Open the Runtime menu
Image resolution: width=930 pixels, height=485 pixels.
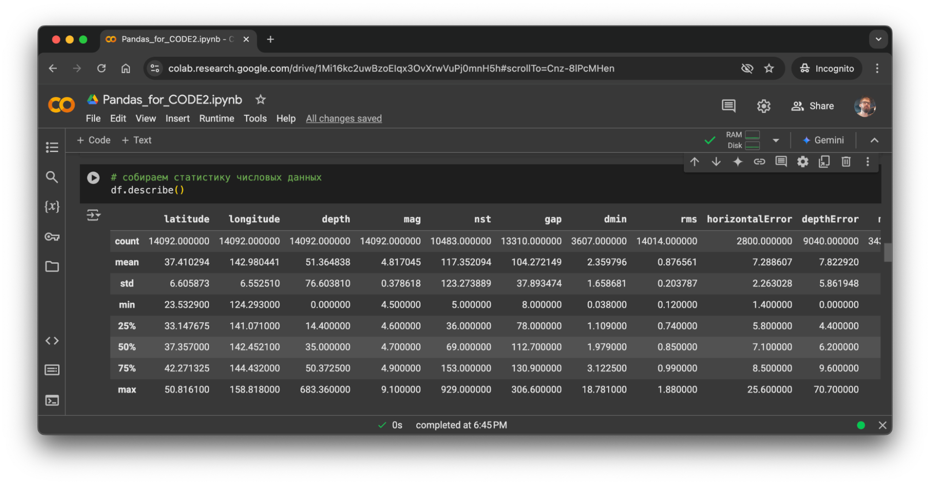(216, 119)
